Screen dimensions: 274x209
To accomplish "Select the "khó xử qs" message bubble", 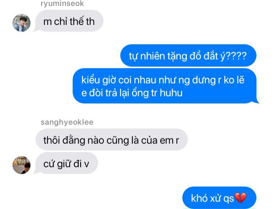I will (219, 198).
